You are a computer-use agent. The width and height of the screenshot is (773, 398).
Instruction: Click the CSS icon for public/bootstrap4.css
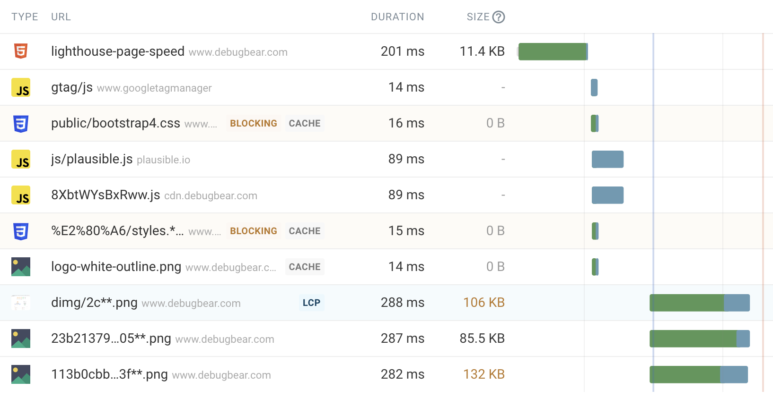20,123
